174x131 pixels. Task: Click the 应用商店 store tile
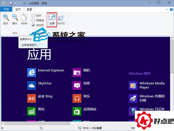(77, 111)
